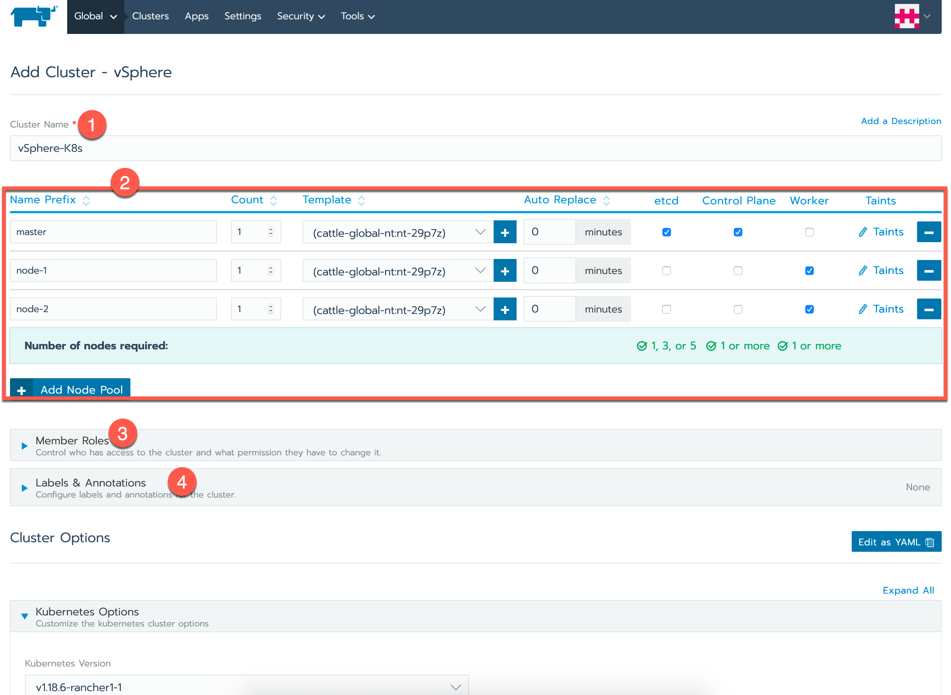The image size is (951, 695).
Task: Open the Settings tab
Action: (242, 16)
